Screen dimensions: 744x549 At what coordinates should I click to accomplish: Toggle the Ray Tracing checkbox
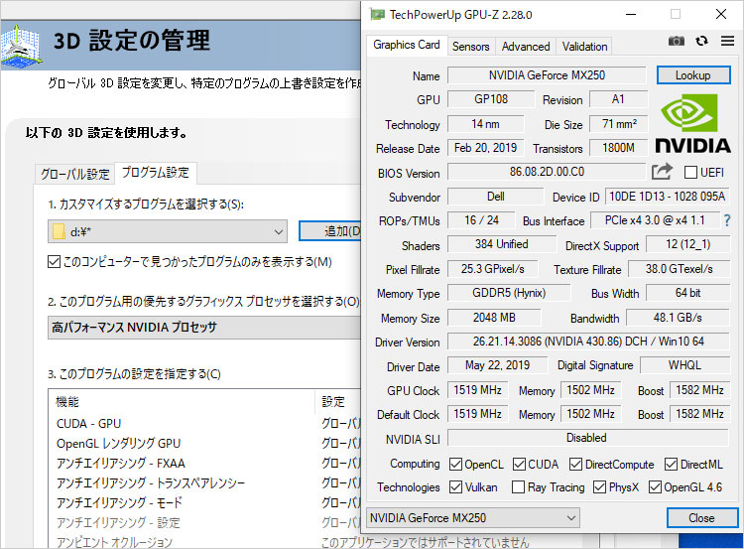click(518, 486)
